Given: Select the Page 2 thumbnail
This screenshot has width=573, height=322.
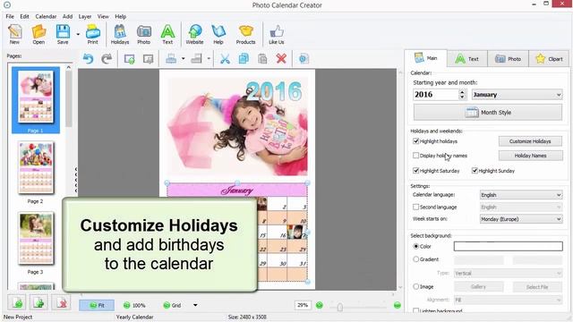Looking at the screenshot, I should (x=36, y=168).
